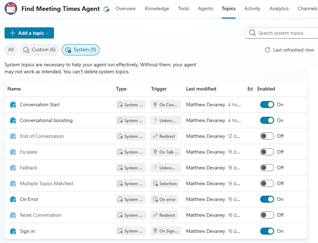Screen dimensions: 318x243
Task: Open the Add a topic dropdown
Action: coord(29,33)
